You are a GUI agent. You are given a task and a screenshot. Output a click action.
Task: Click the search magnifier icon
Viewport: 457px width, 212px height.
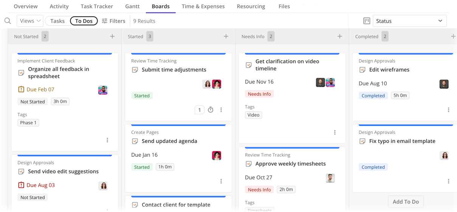pos(8,21)
